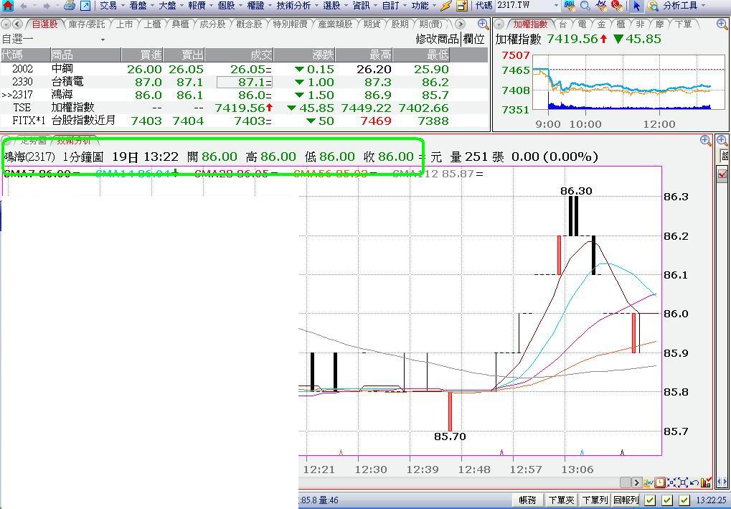Click the bar chart with red check icon

click(706, 482)
